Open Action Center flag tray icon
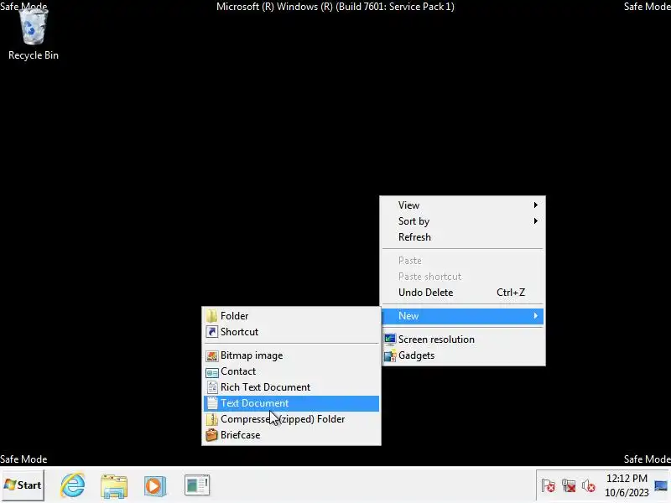 pos(549,486)
